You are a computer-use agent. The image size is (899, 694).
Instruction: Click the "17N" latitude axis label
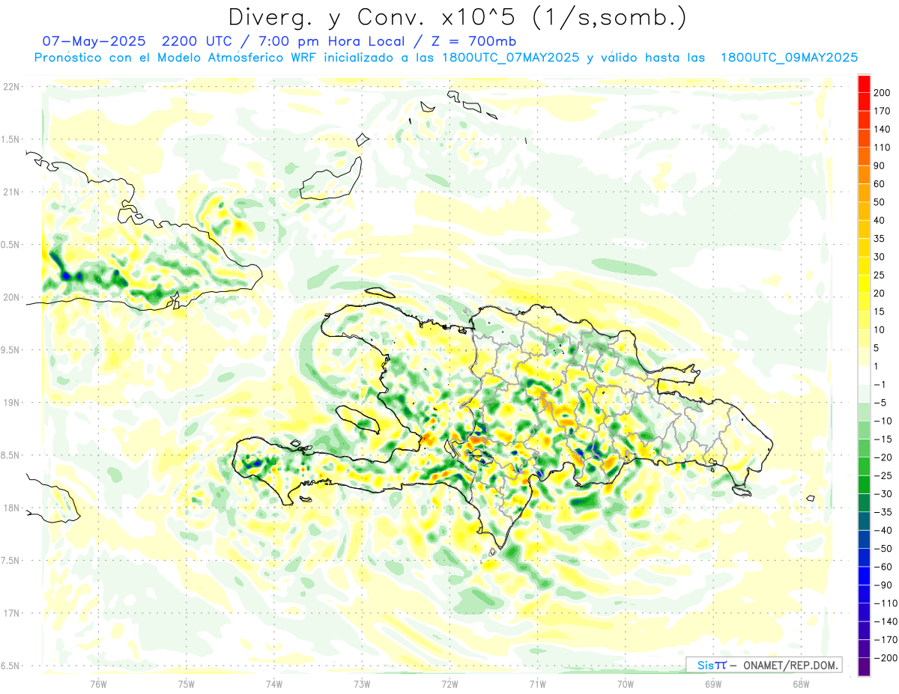[x=11, y=613]
